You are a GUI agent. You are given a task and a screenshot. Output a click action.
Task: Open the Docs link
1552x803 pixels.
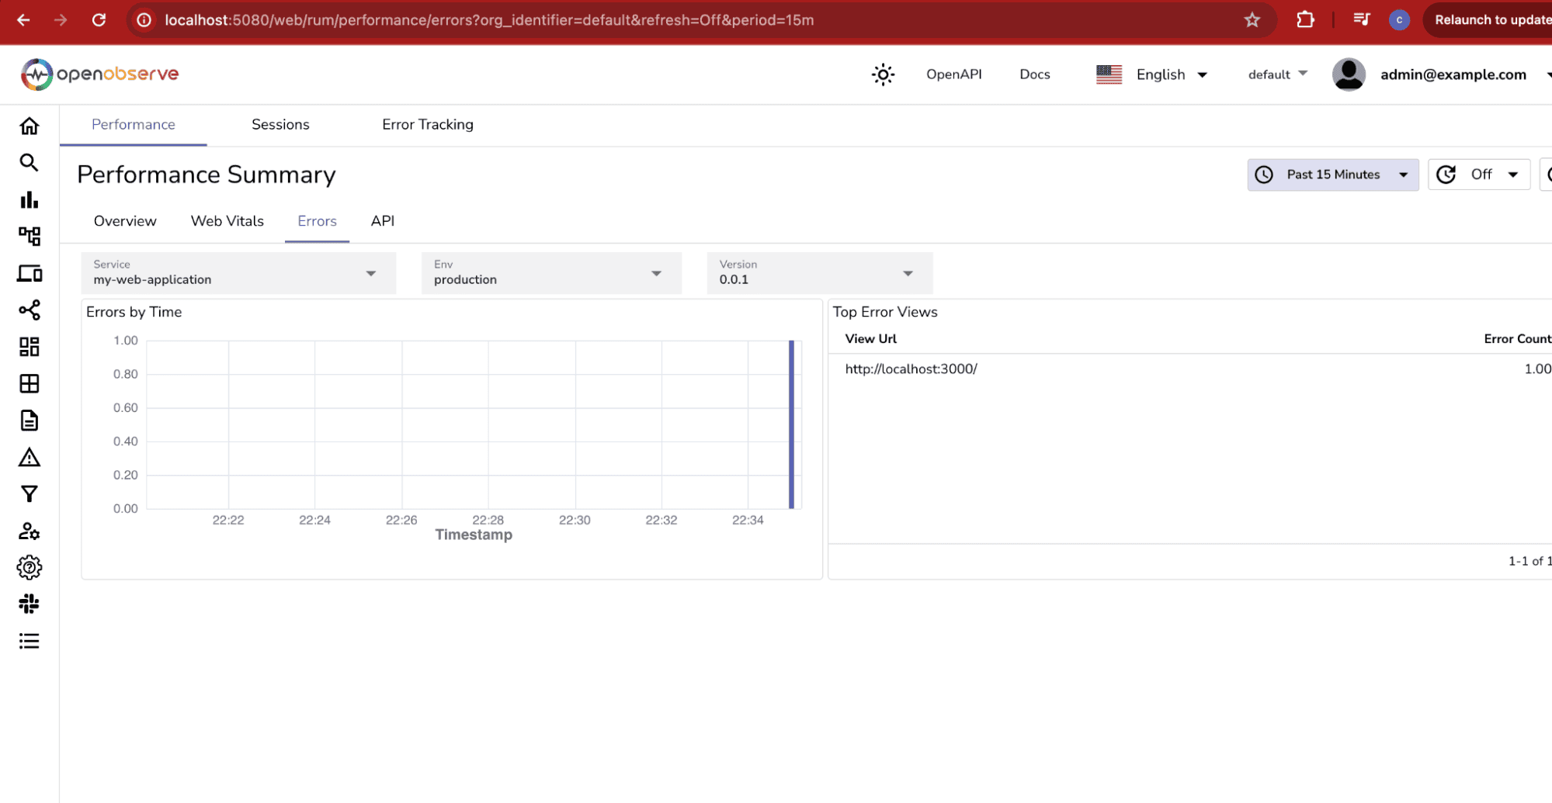[x=1034, y=74]
